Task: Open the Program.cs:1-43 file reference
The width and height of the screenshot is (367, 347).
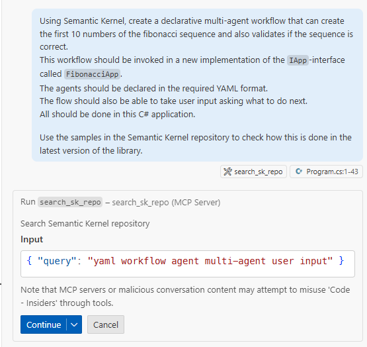Action: pos(326,172)
